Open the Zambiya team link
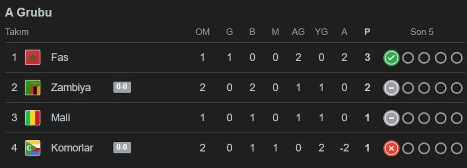 (x=71, y=88)
